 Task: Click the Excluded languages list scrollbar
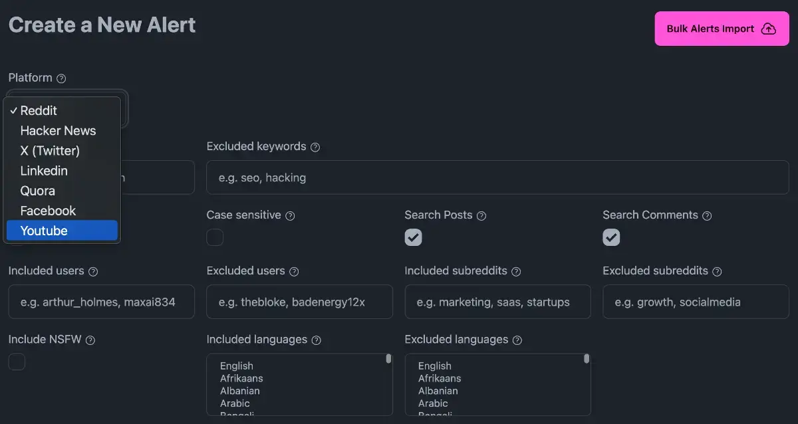(x=587, y=359)
